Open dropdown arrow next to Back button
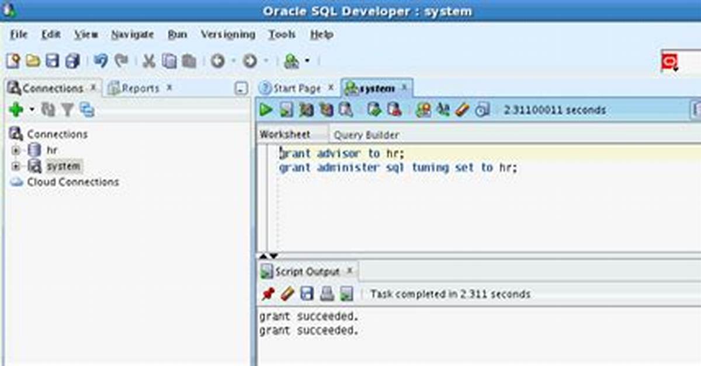 click(233, 61)
